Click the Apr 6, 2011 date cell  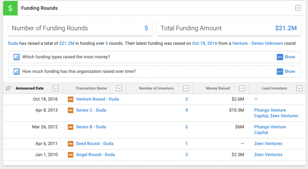click(x=47, y=144)
